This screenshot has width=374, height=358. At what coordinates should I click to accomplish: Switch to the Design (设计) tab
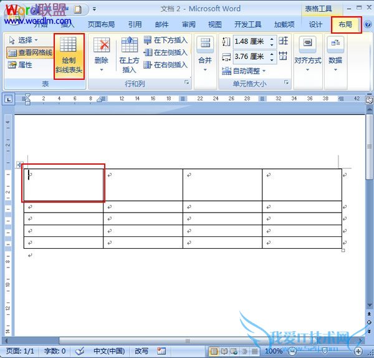(315, 24)
